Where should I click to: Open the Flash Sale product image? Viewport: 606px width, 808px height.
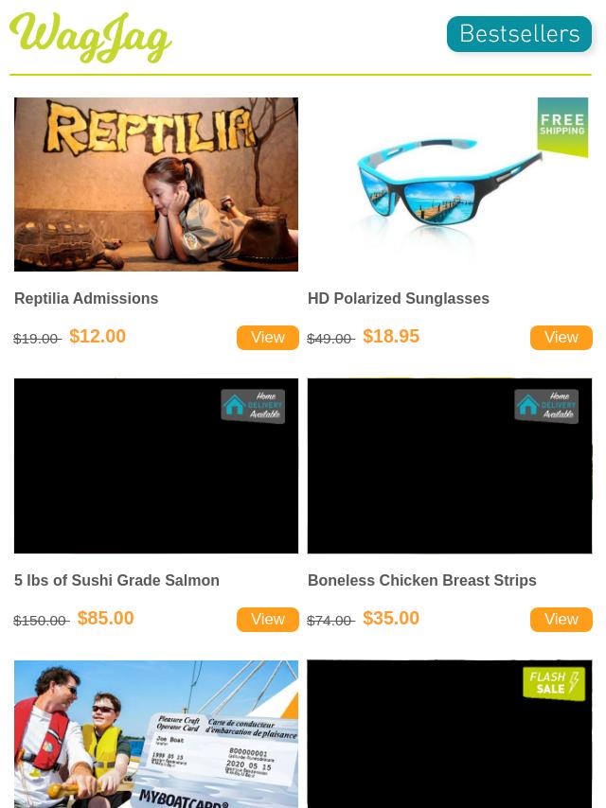[449, 734]
